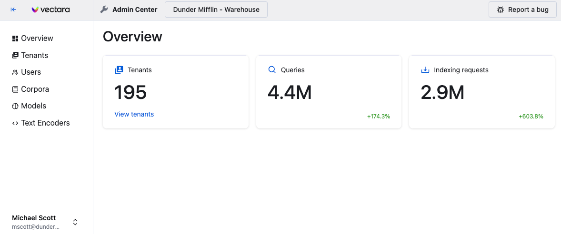Click the magnifier icon on Queries card
This screenshot has height=234, width=561.
click(x=272, y=70)
